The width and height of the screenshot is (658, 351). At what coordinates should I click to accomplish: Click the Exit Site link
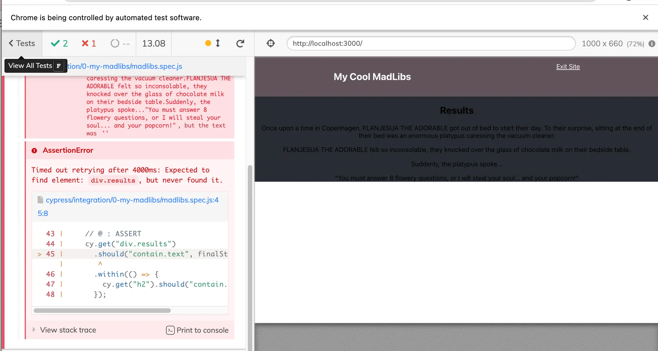(x=568, y=66)
